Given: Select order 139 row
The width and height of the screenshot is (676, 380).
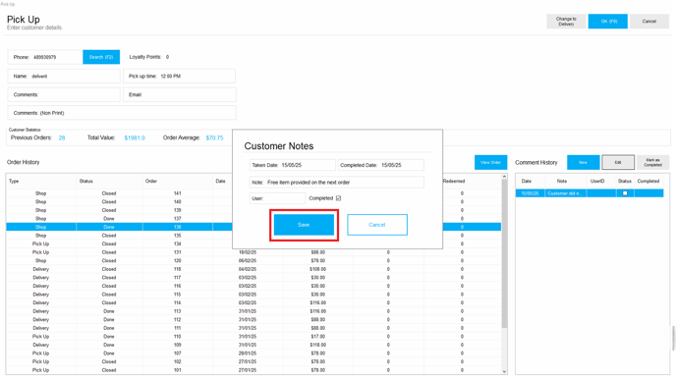Looking at the screenshot, I should click(253, 210).
